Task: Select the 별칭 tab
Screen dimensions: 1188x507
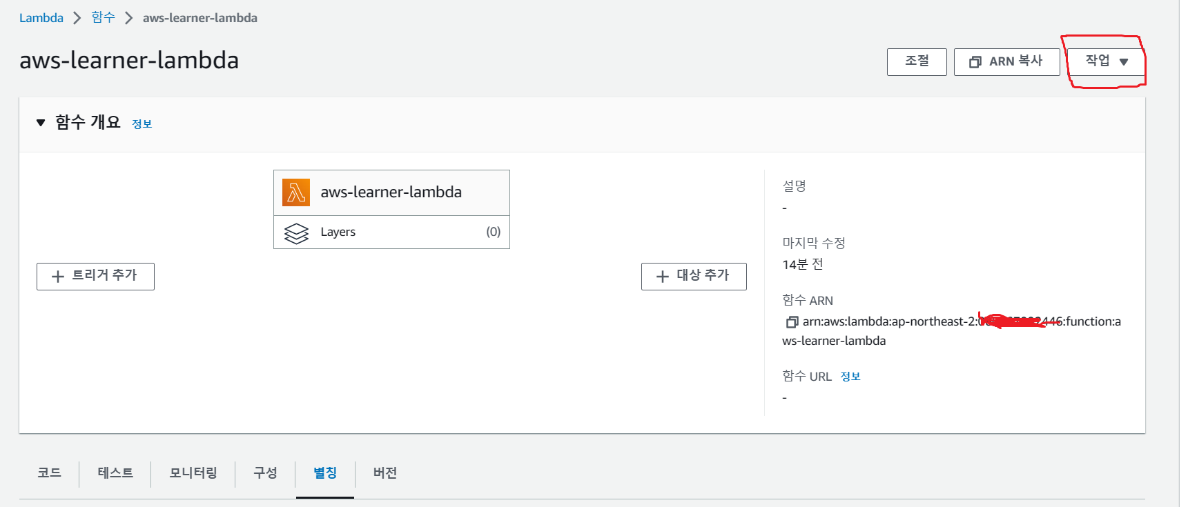Action: tap(325, 473)
